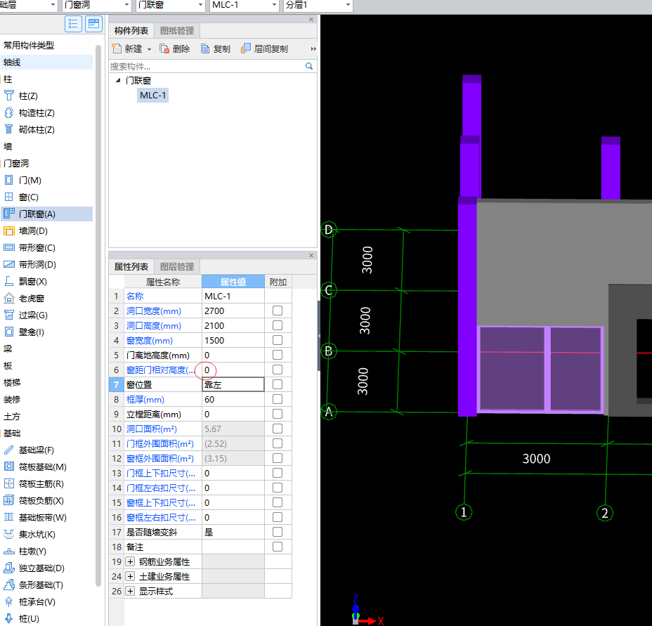The height and width of the screenshot is (626, 652).
Task: Tick the 附加 checkbox for 立樘距离
Action: pyautogui.click(x=278, y=414)
